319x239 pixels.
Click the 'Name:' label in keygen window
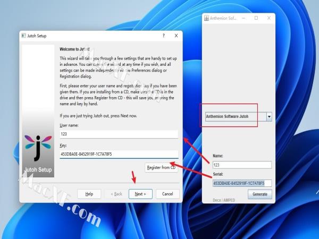218,156
